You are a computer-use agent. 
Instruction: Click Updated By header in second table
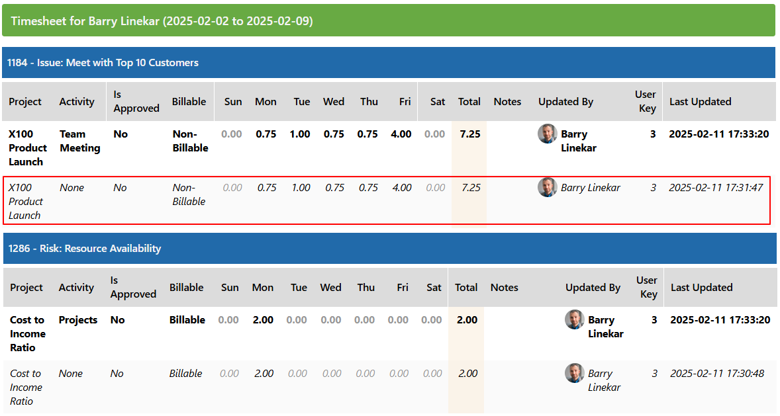click(593, 288)
